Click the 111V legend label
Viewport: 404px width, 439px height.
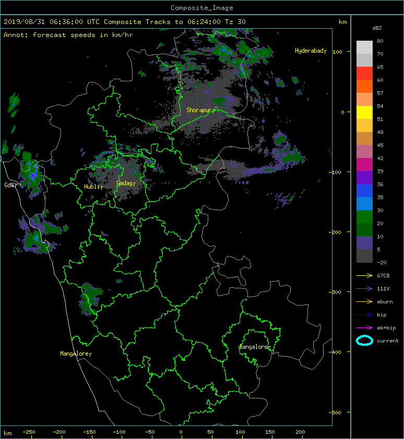point(383,289)
